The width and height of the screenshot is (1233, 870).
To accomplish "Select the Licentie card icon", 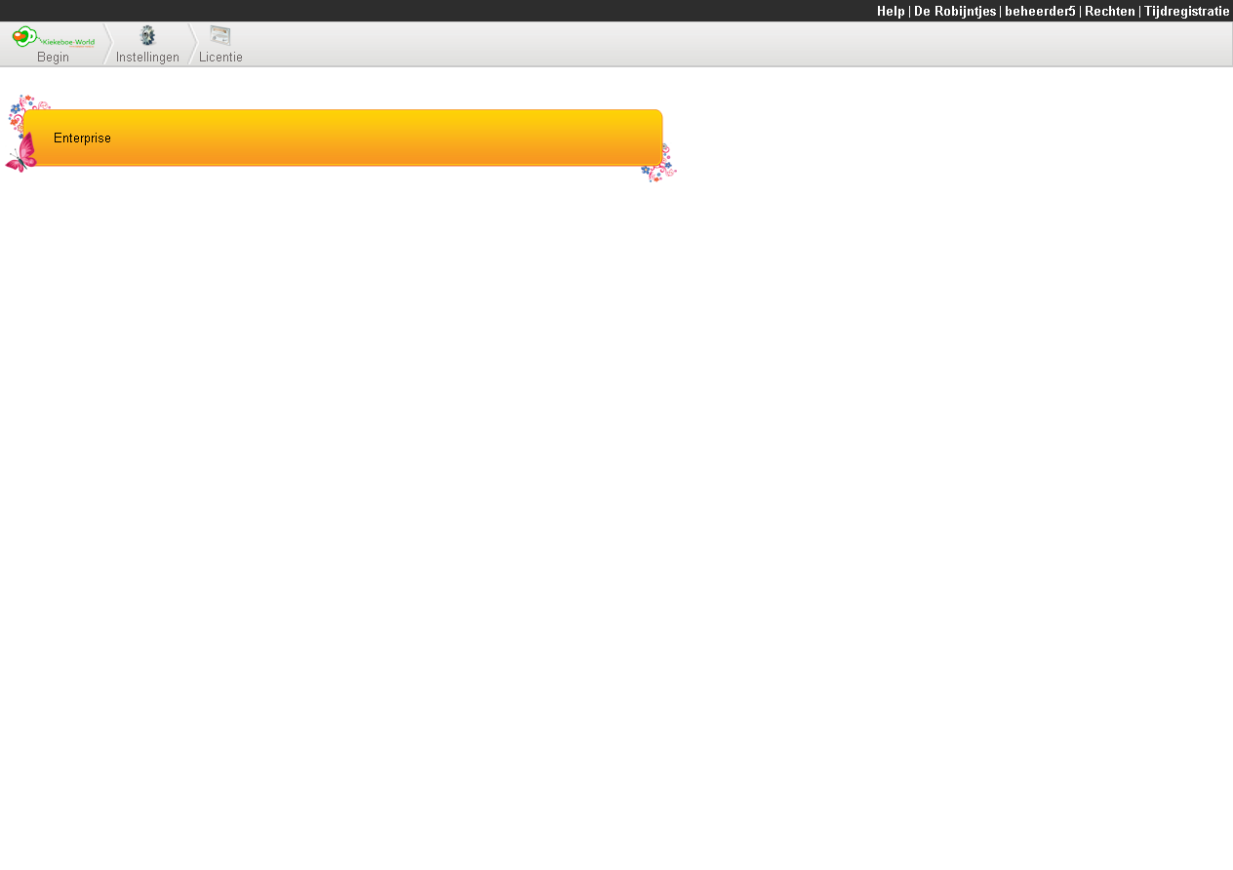I will pyautogui.click(x=220, y=36).
